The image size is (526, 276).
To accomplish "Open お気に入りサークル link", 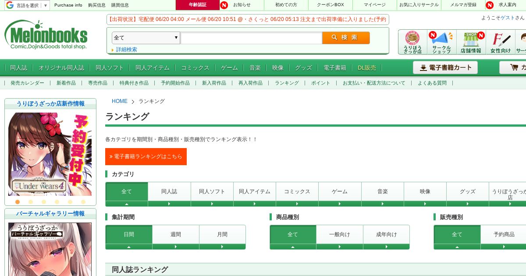I will coord(419,5).
